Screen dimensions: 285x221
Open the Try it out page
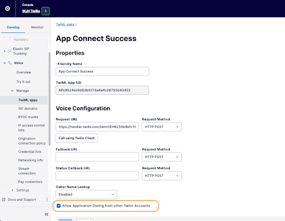point(23,82)
